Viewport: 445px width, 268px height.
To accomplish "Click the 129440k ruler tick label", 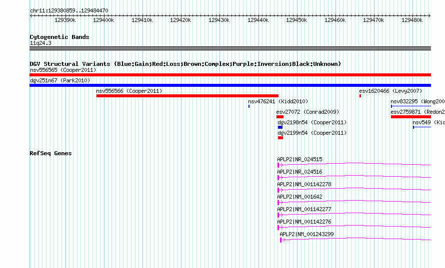I will pos(258,20).
